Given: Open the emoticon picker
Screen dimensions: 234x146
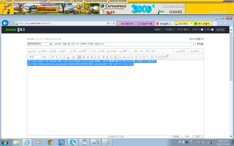Looking at the screenshot, I should [x=136, y=57].
